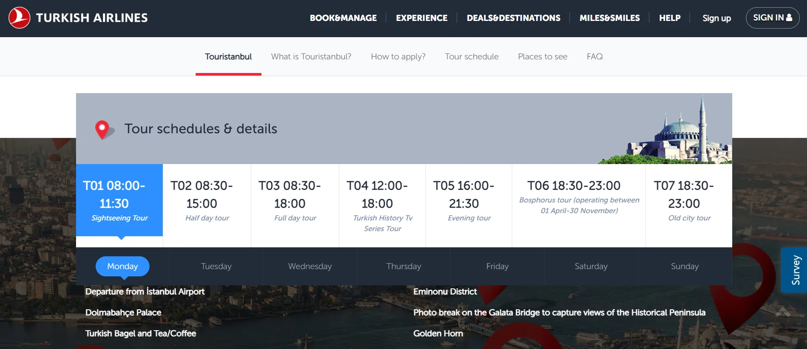Open the FAQ tab
807x349 pixels.
click(594, 56)
